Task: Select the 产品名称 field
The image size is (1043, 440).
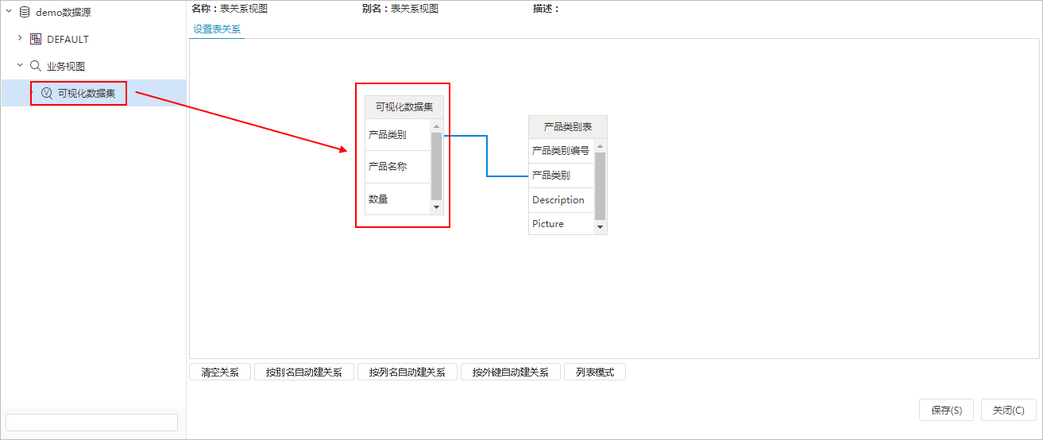Action: (397, 167)
